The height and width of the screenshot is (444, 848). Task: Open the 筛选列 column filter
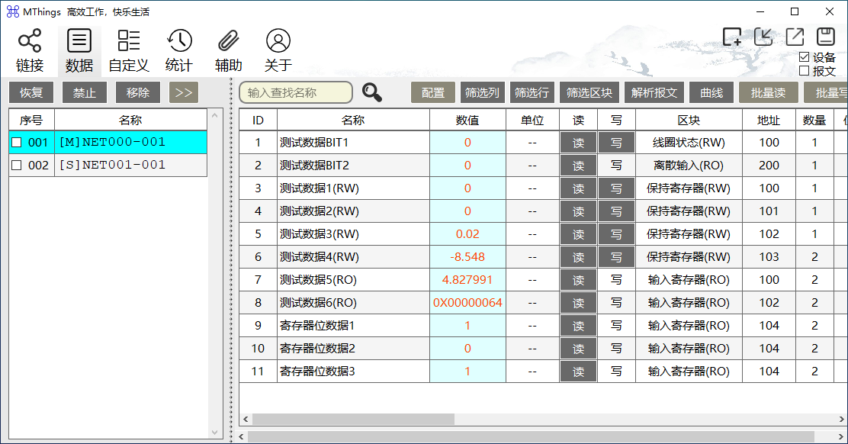point(482,92)
